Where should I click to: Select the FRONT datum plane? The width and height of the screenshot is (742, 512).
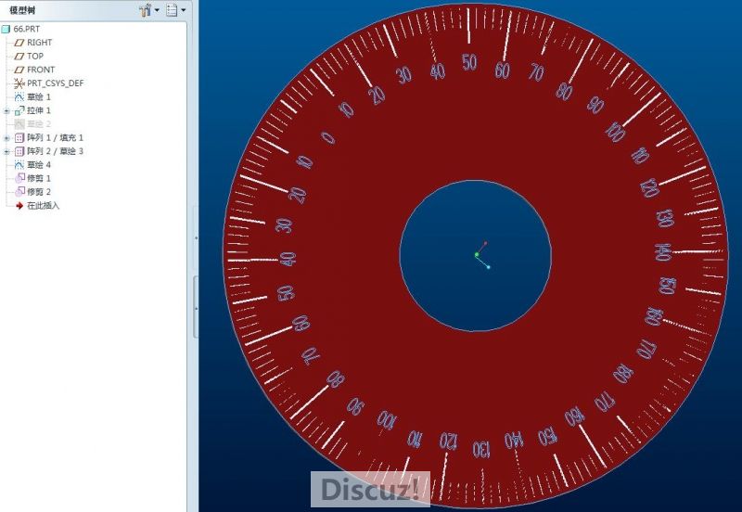point(40,70)
